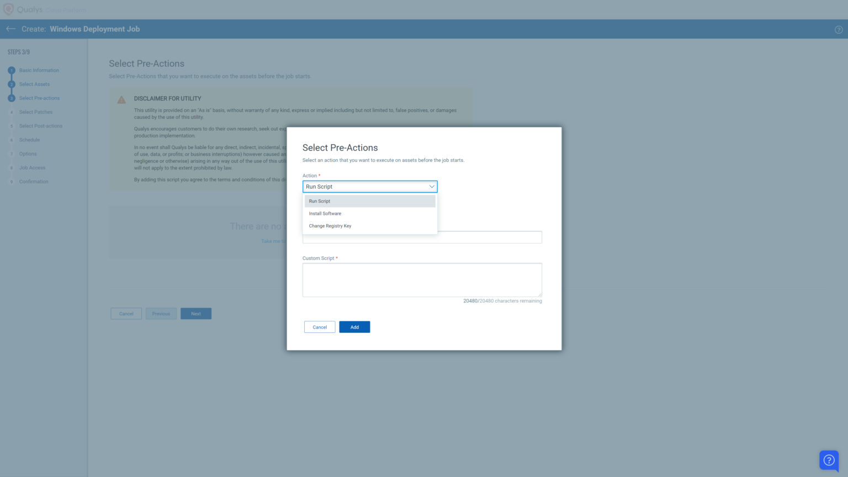Viewport: 848px width, 477px height.
Task: Click the Add button
Action: 354,327
